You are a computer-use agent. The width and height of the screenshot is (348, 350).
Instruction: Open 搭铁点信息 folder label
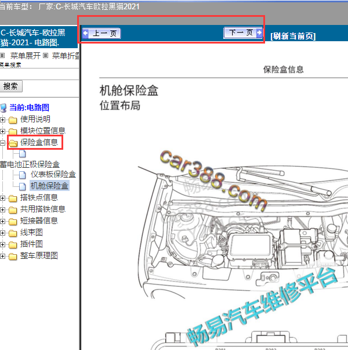[39, 197]
